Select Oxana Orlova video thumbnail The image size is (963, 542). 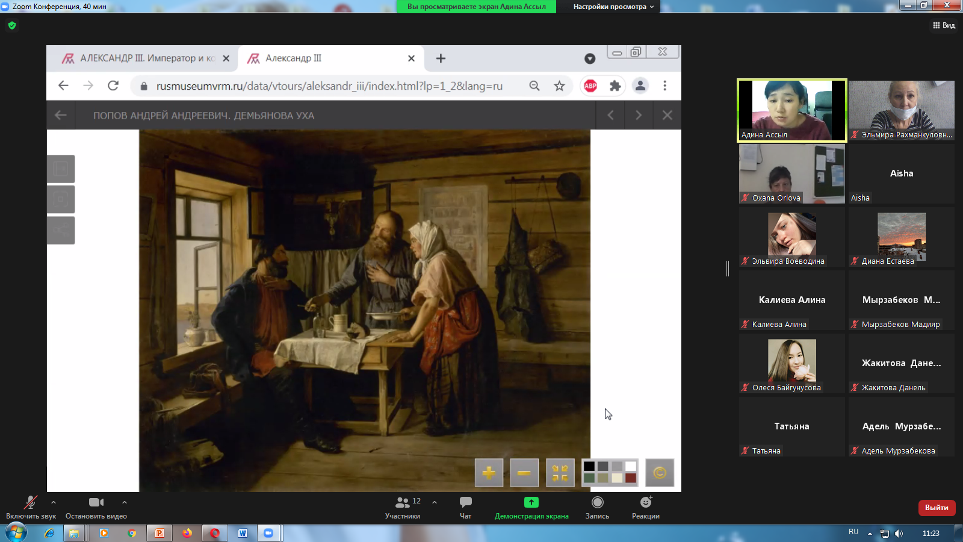792,173
